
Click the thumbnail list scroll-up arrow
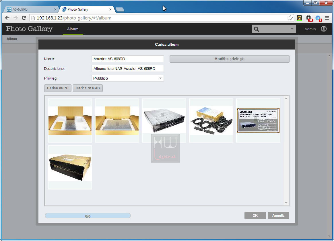click(286, 98)
